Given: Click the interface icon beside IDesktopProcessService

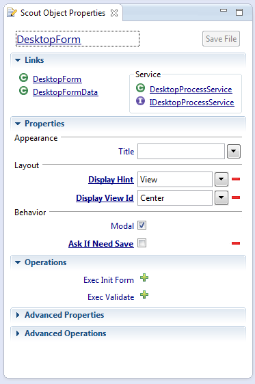Looking at the screenshot, I should [140, 100].
